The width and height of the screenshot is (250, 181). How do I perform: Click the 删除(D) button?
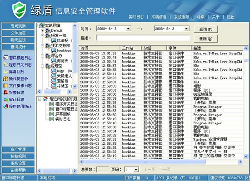coord(205,39)
